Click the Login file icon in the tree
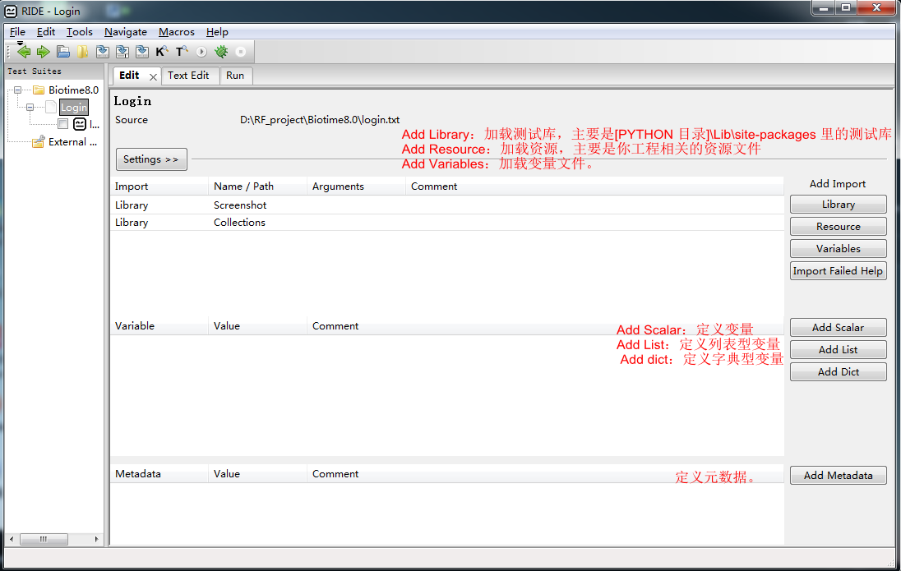 coord(51,107)
